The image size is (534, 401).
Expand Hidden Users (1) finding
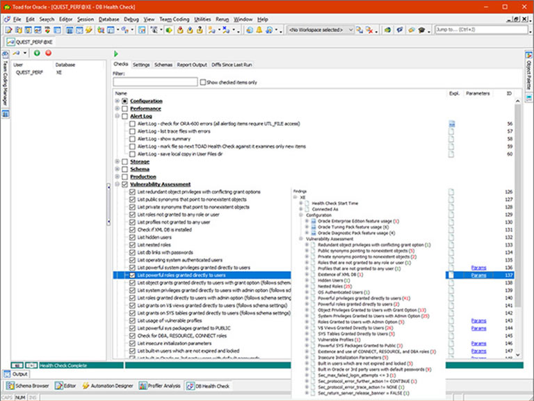pos(307,280)
